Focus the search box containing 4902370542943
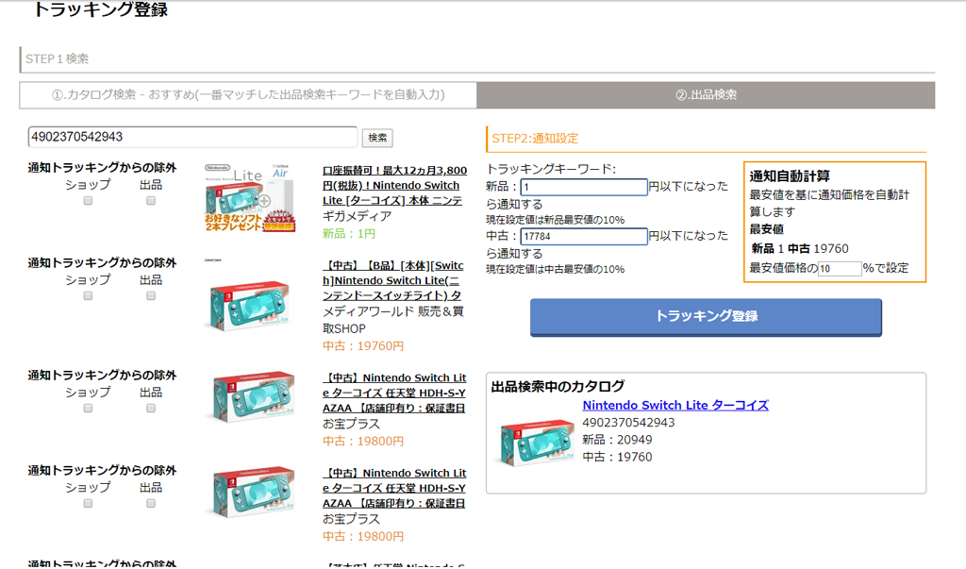Viewport: 966px width, 569px height. (x=192, y=137)
